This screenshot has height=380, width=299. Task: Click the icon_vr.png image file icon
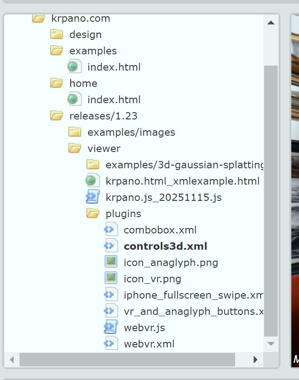click(x=111, y=279)
